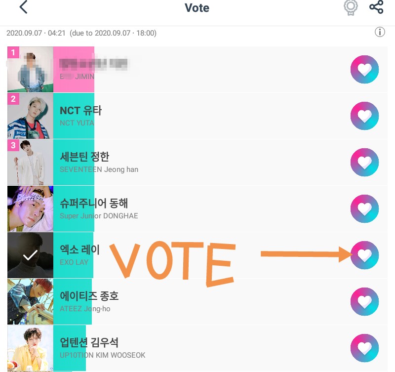Screen dimensions: 395x372
Task: Tap the pink vote bar of rank 1
Action: (x=74, y=69)
